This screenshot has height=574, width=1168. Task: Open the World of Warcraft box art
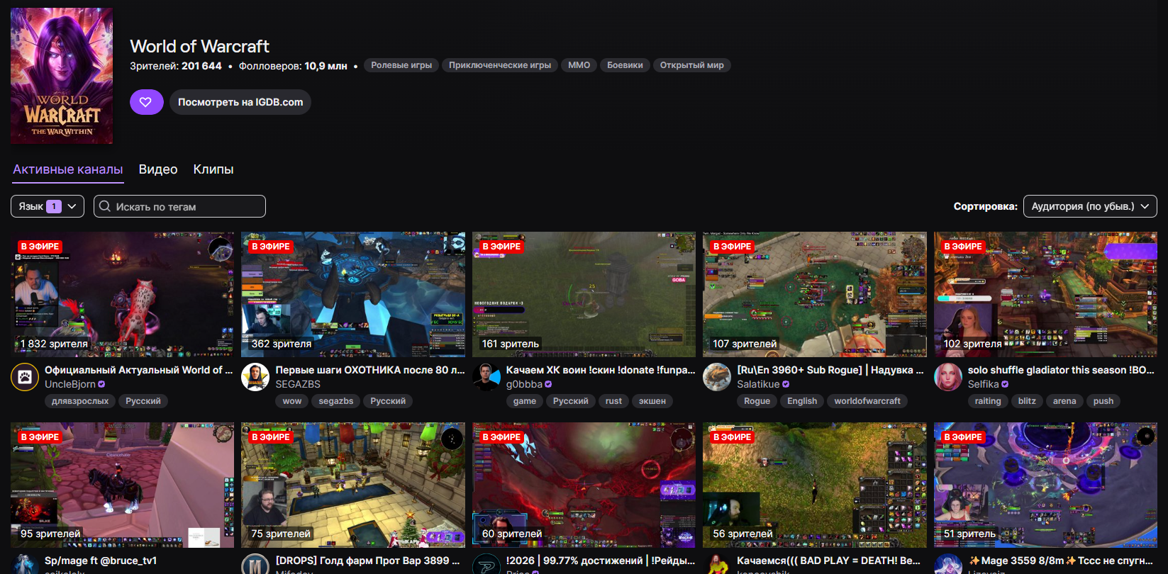click(x=62, y=76)
